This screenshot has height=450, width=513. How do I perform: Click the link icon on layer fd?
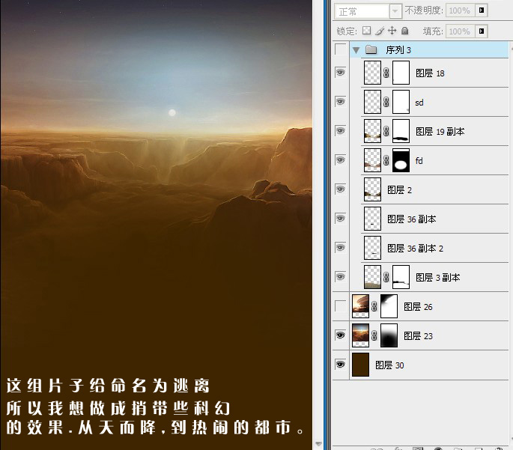pos(386,160)
